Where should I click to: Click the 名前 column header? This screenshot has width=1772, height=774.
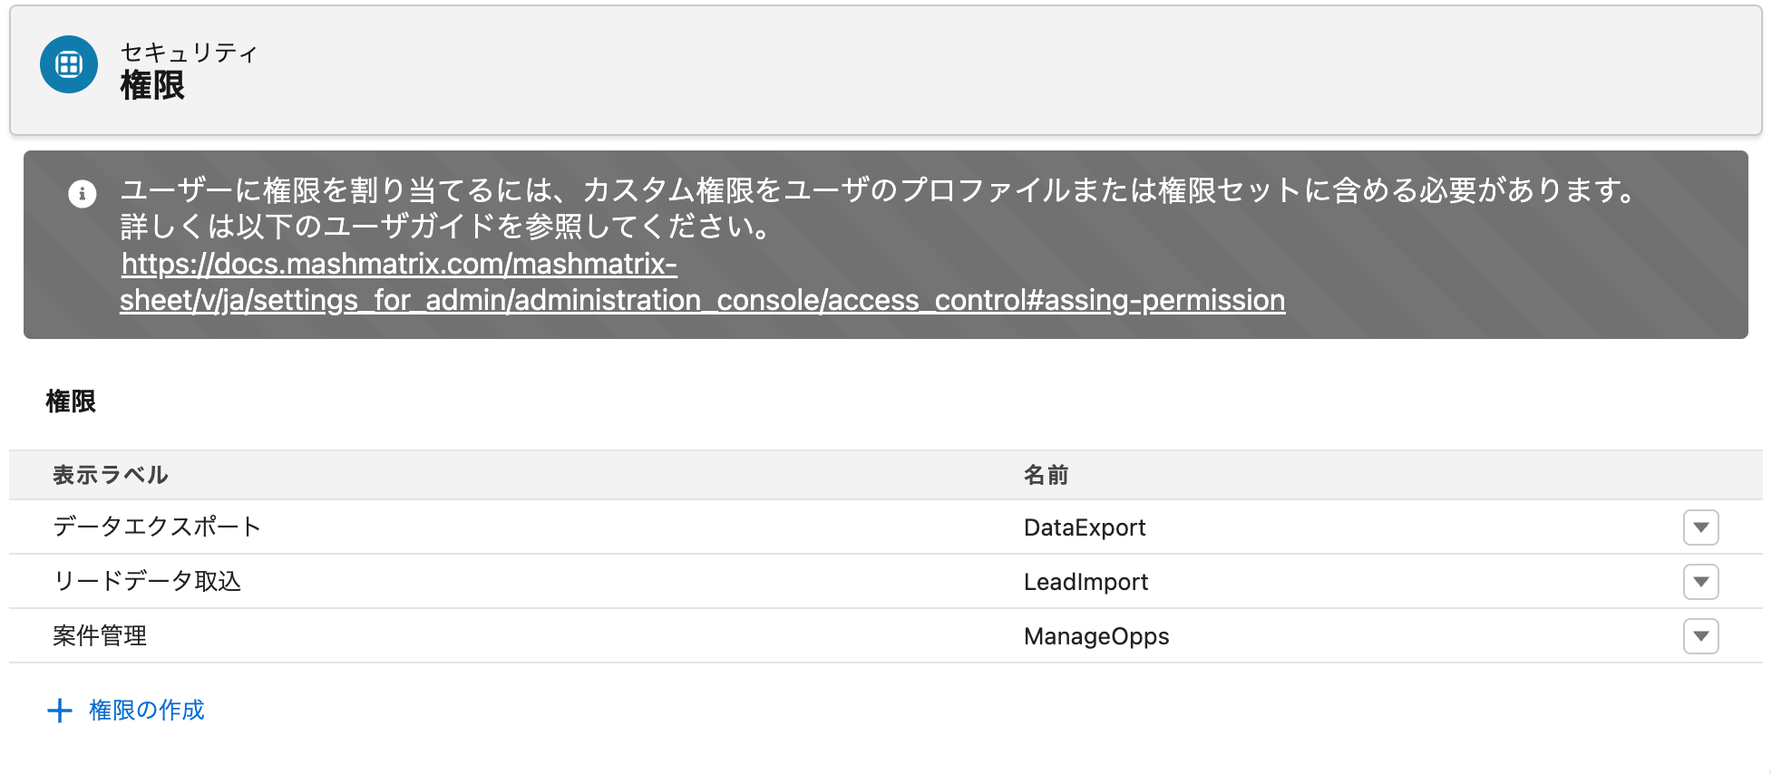pyautogui.click(x=1046, y=475)
